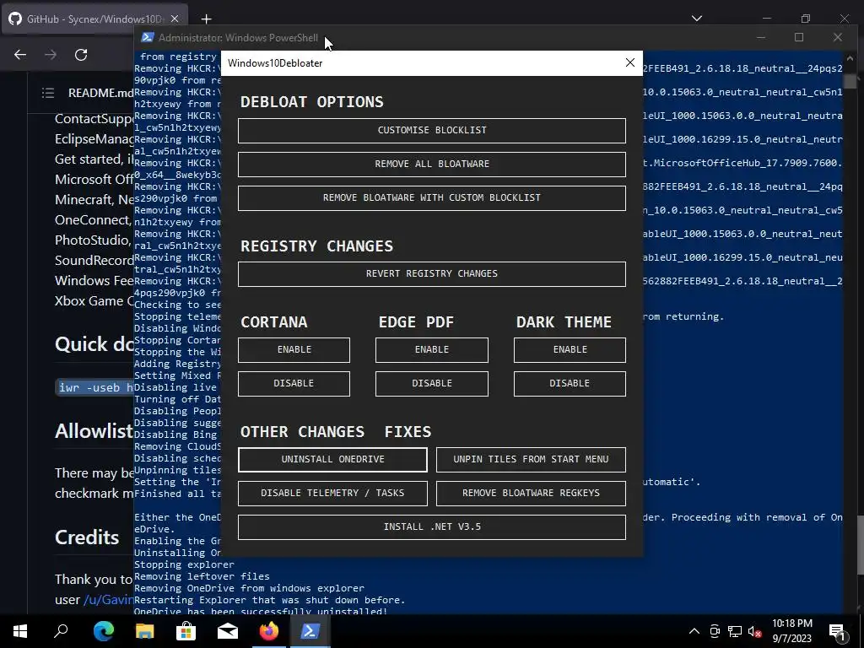This screenshot has height=648, width=864.
Task: Click the muted volume tray icon
Action: point(754,631)
